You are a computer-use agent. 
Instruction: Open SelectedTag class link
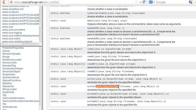point(9,66)
